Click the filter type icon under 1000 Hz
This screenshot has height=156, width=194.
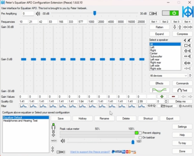pyautogui.click(x=92, y=106)
